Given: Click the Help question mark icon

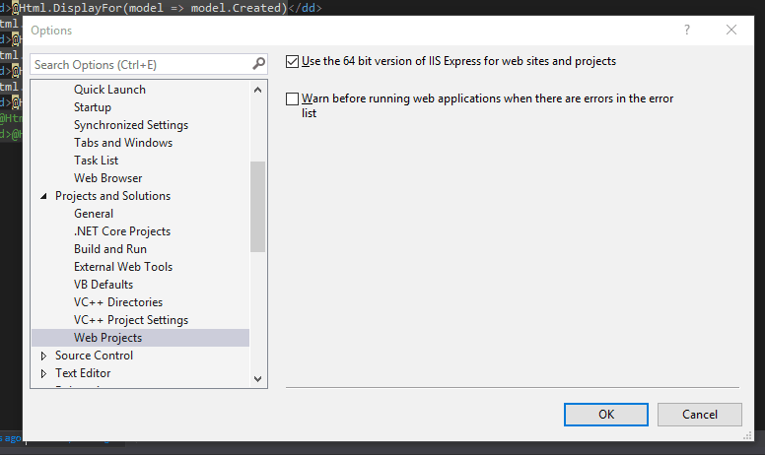Looking at the screenshot, I should point(687,31).
